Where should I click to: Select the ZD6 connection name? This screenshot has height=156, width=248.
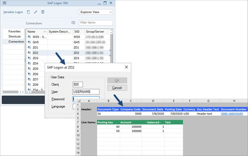click(35, 74)
